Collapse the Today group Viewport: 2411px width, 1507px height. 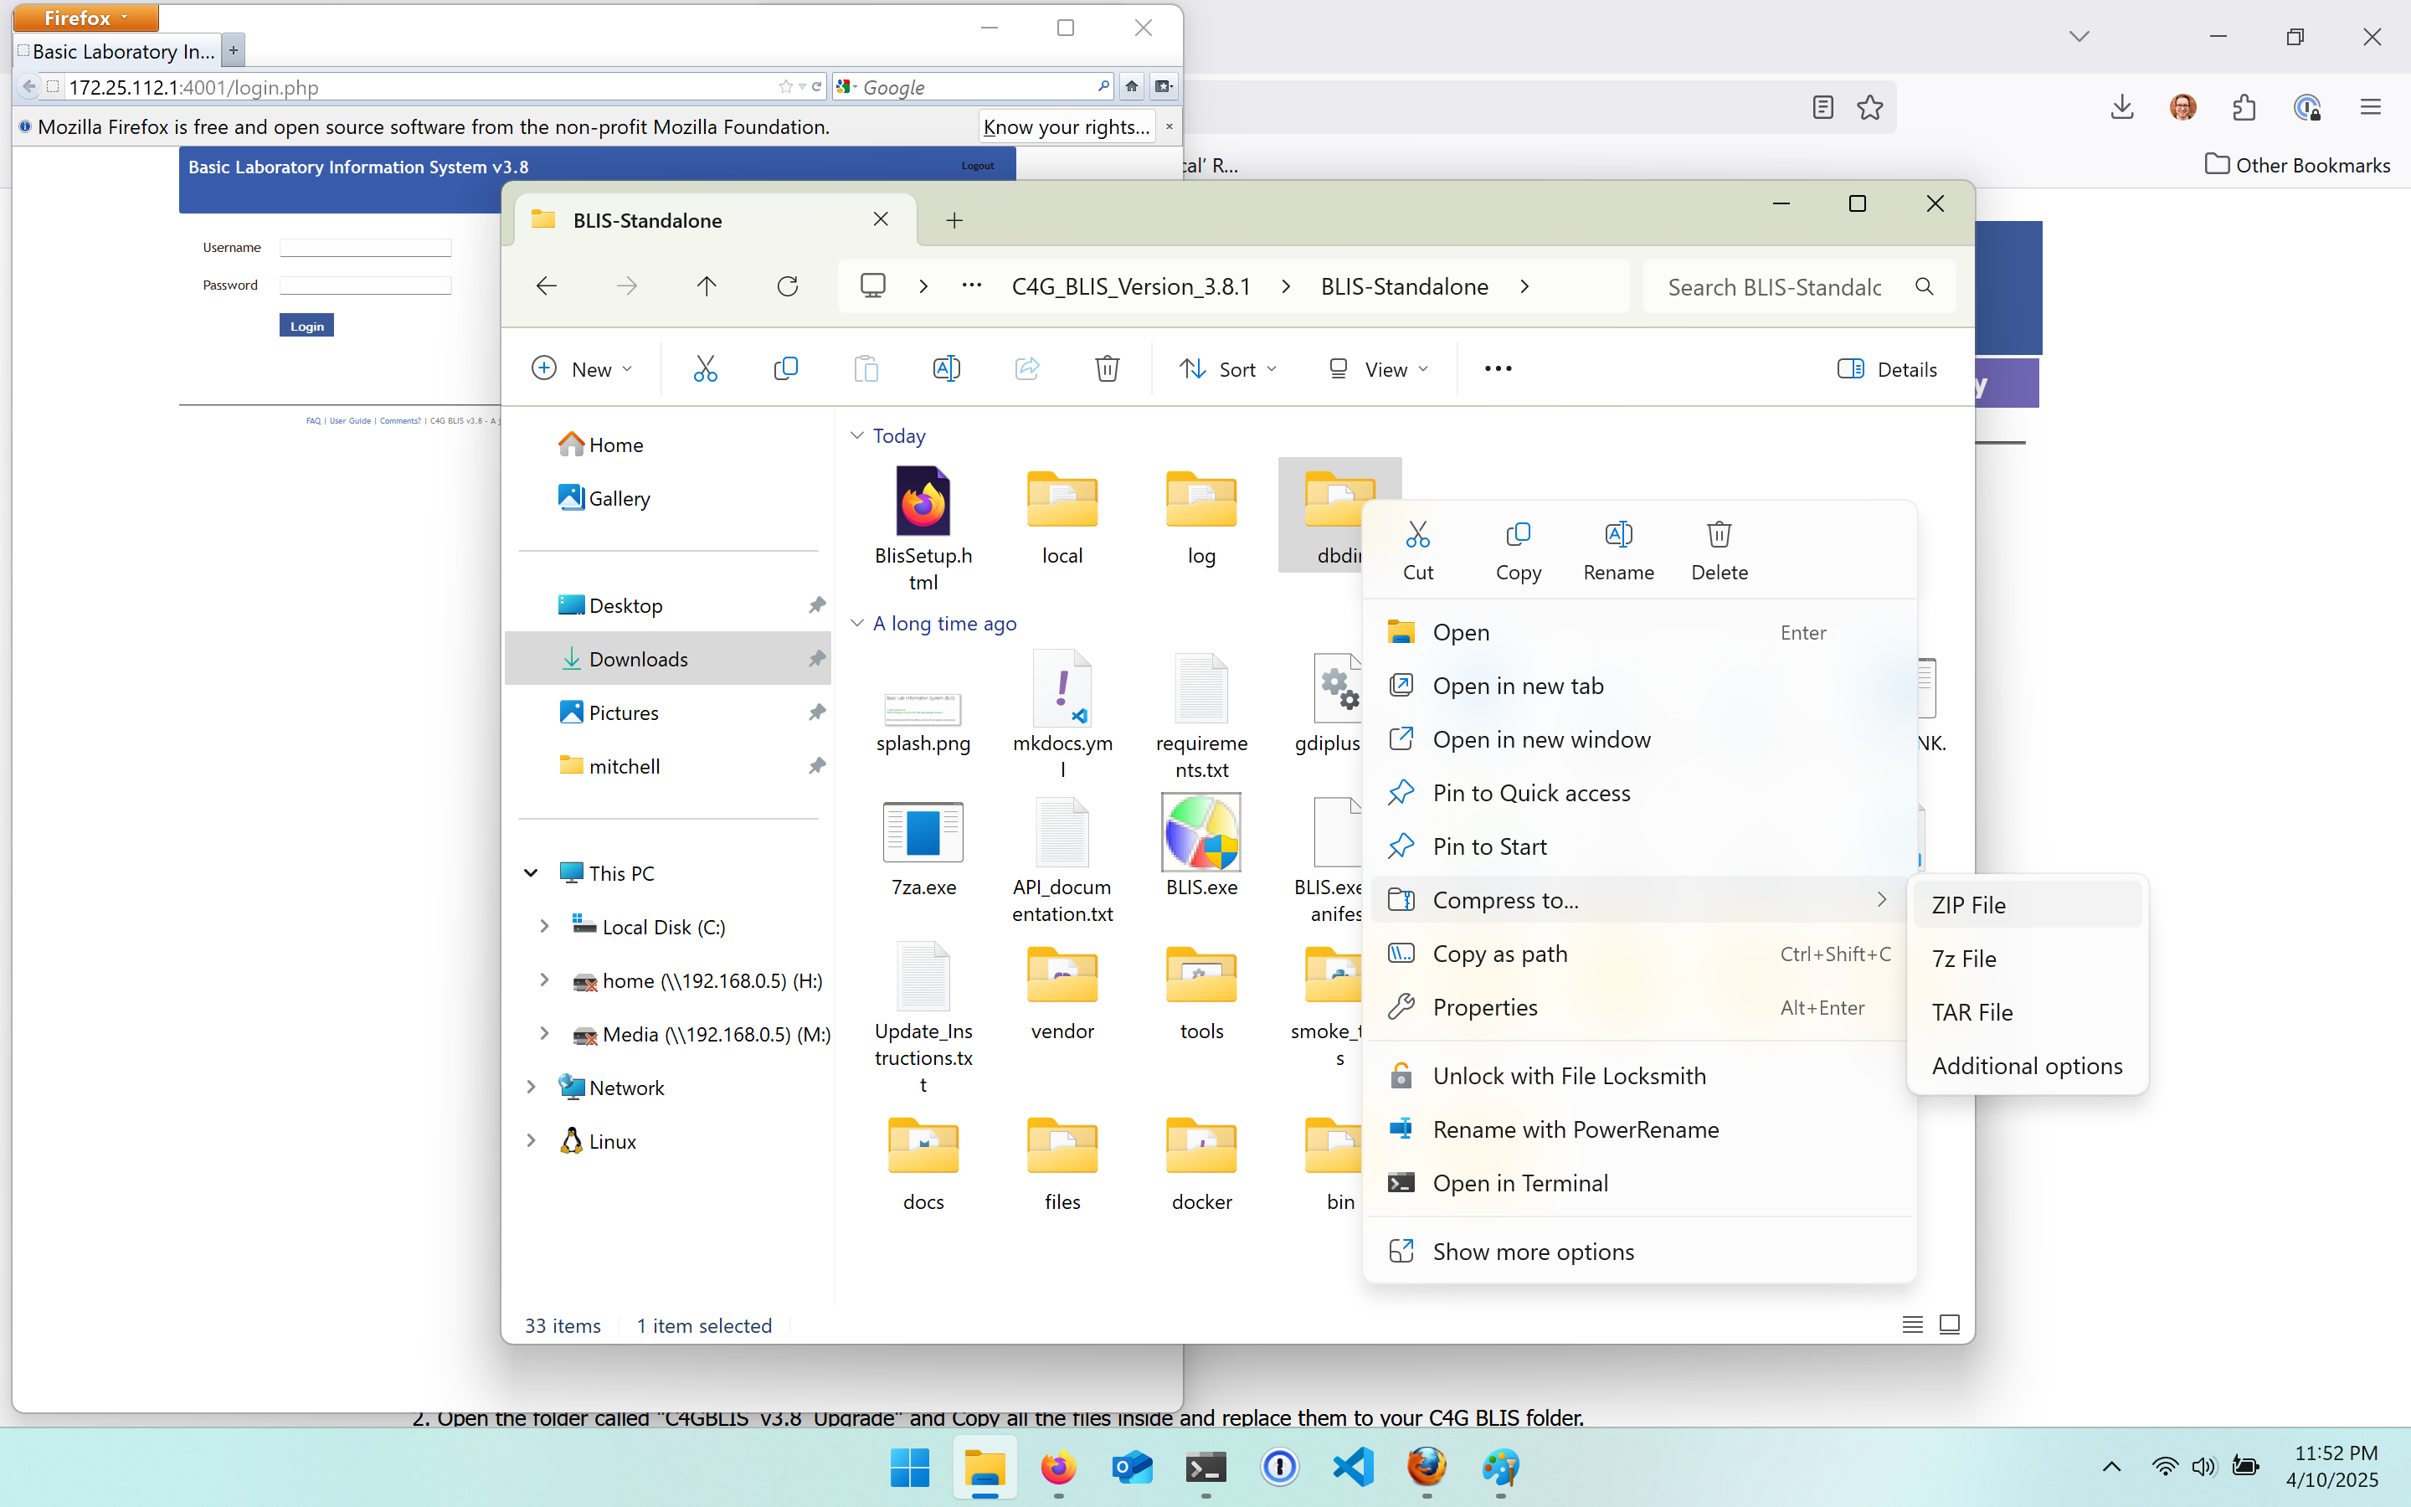point(856,435)
